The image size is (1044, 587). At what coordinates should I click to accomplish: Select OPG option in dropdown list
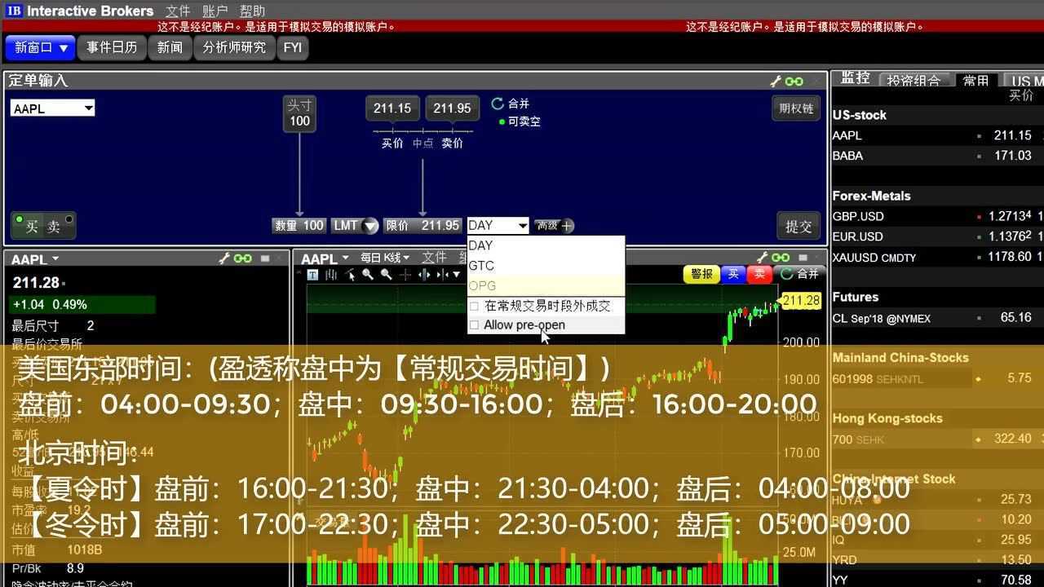[x=546, y=286]
